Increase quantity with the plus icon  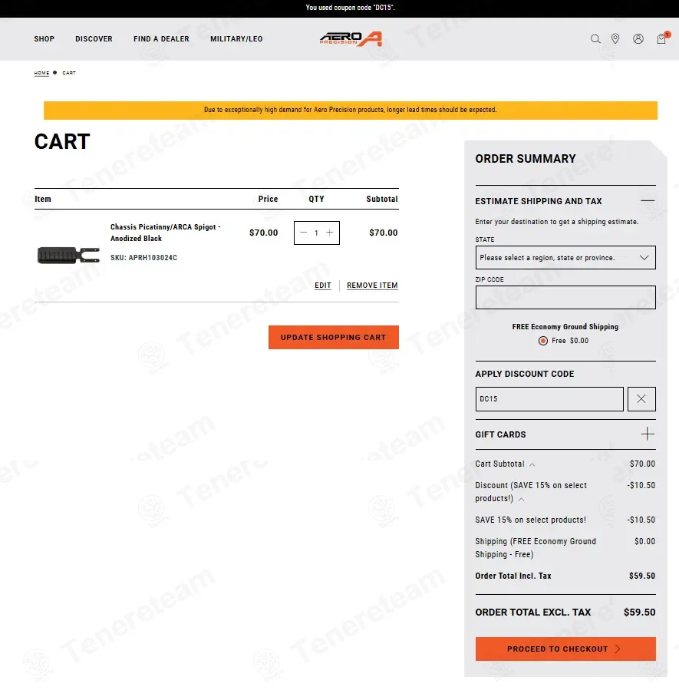pyautogui.click(x=330, y=233)
